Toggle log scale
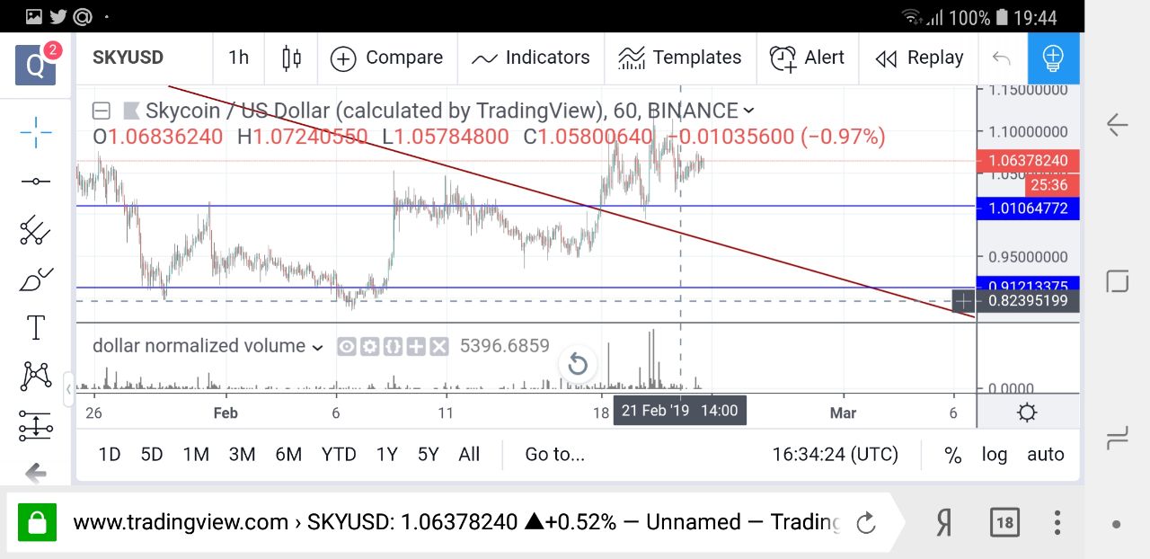 [x=994, y=455]
